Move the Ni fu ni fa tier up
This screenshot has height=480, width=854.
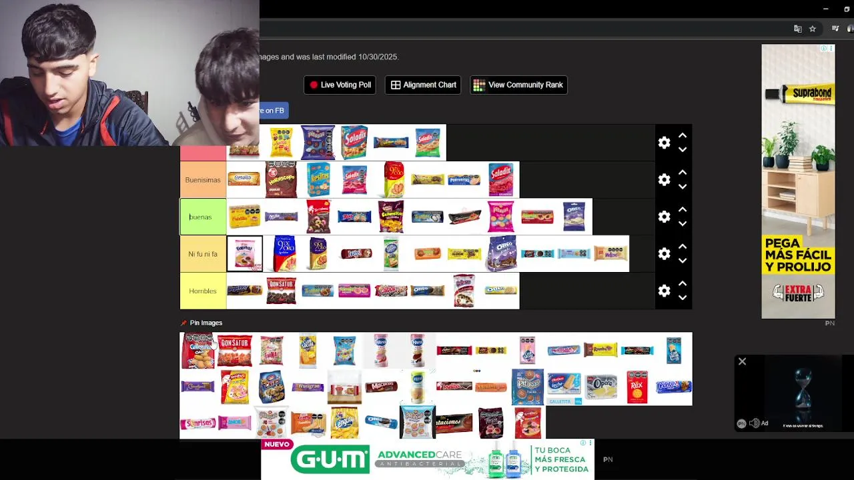coord(683,247)
